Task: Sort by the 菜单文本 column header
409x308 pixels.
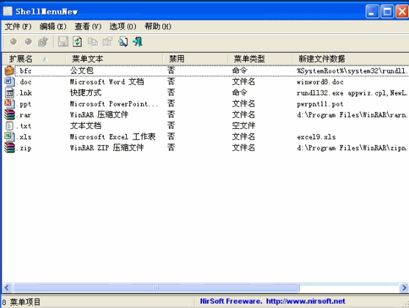Action: (x=115, y=59)
